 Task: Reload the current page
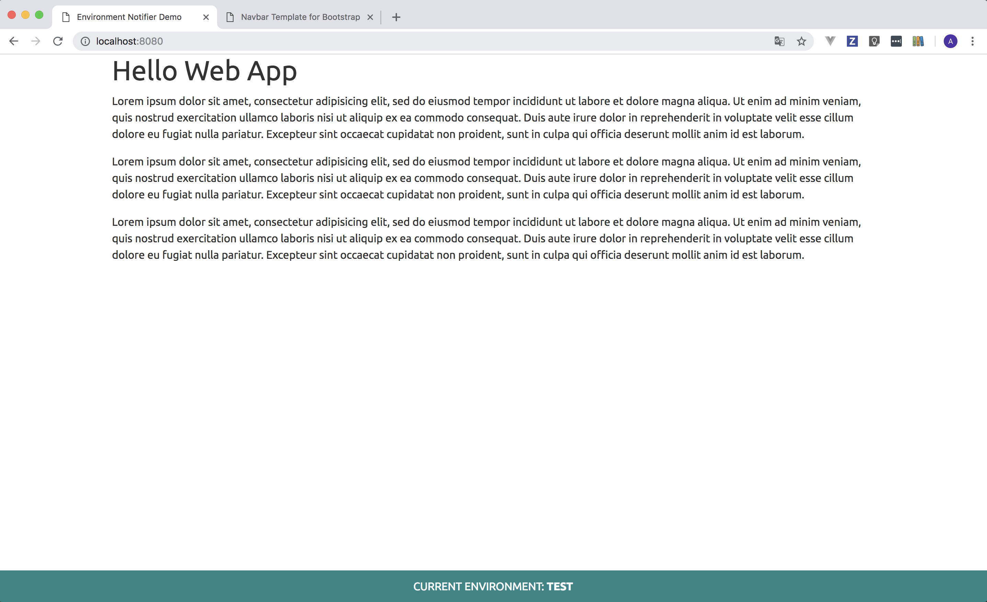click(58, 41)
